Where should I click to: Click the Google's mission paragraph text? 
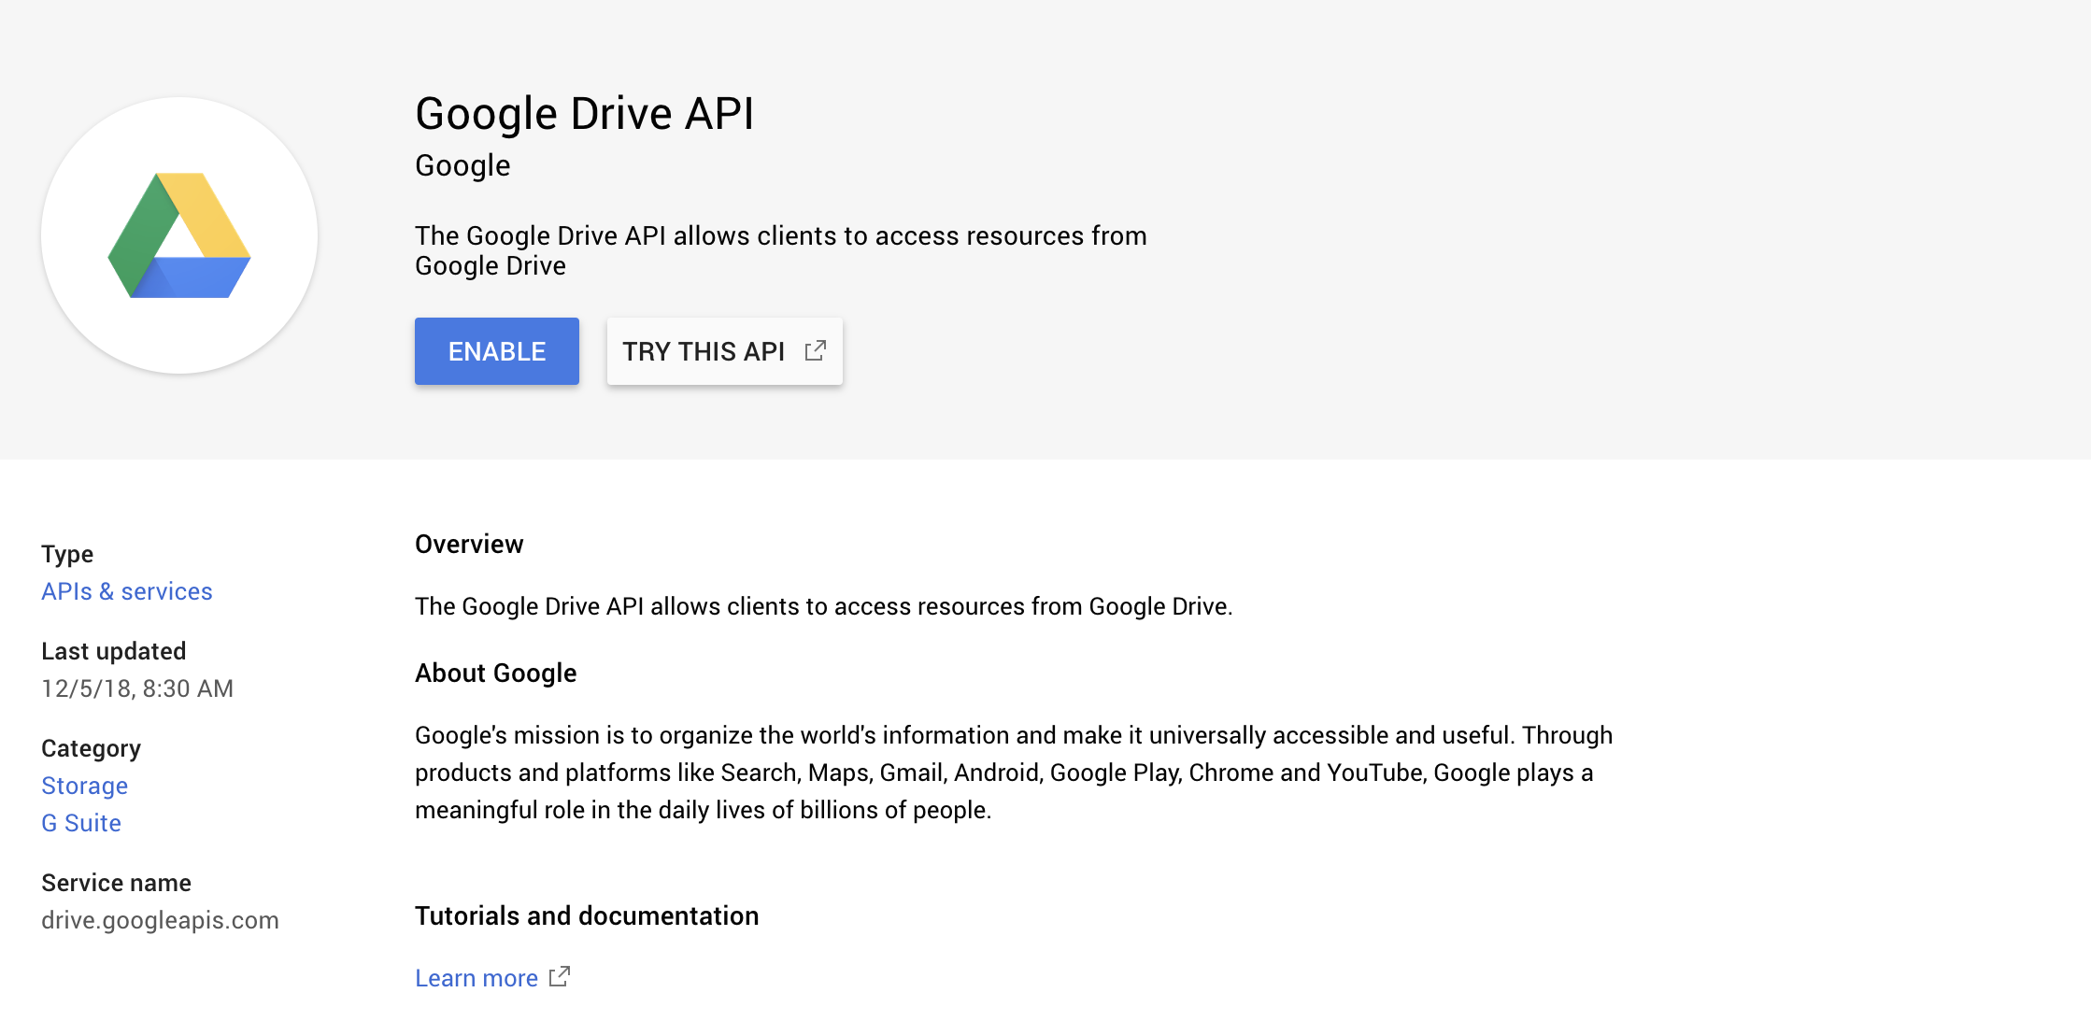point(1014,773)
